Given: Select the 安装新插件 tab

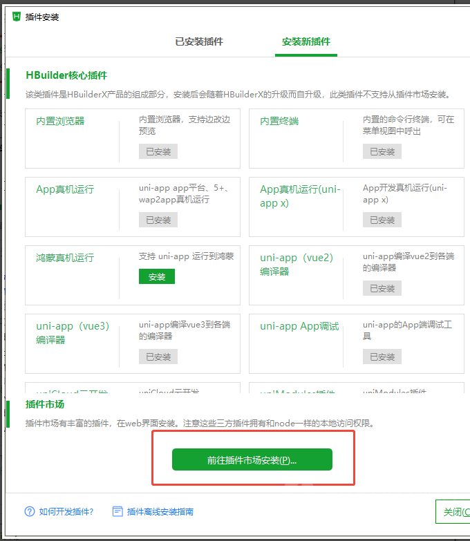Looking at the screenshot, I should pos(305,41).
